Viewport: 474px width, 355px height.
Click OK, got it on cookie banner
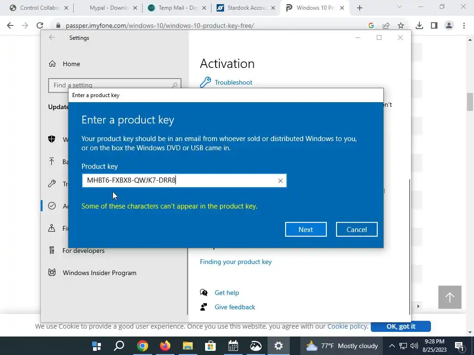coord(400,326)
